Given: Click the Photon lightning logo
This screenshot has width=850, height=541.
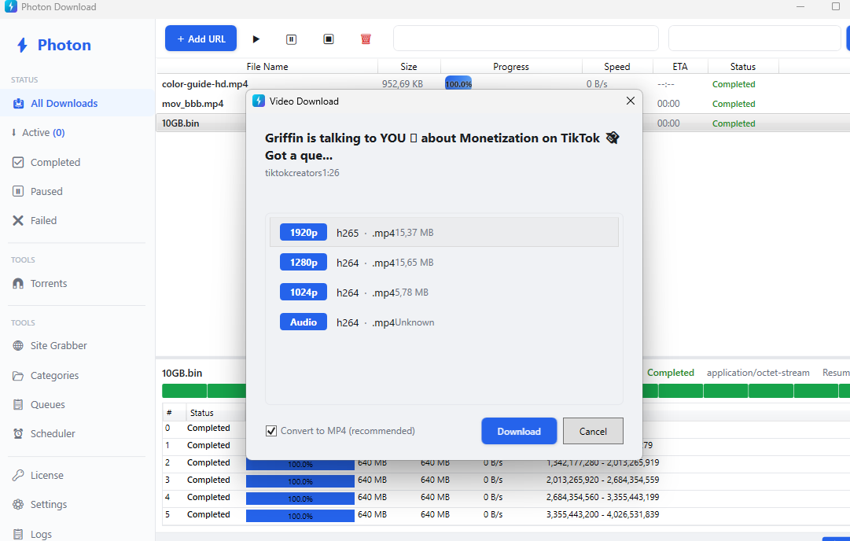Looking at the screenshot, I should click(22, 45).
